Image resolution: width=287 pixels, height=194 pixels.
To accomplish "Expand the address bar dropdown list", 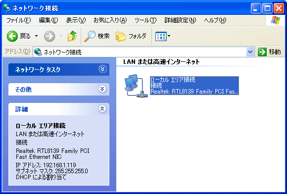I will click(x=250, y=52).
